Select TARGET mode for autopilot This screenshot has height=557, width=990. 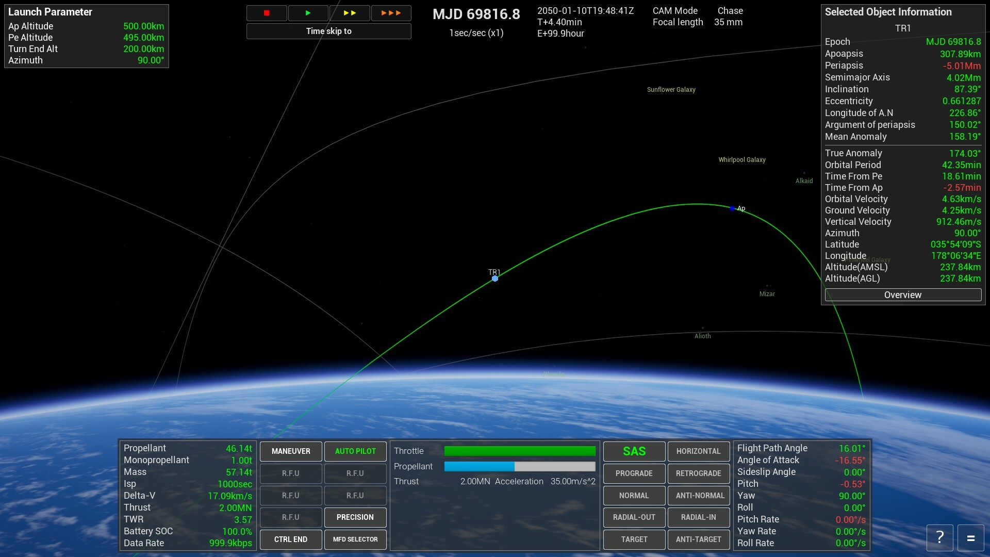(x=634, y=539)
